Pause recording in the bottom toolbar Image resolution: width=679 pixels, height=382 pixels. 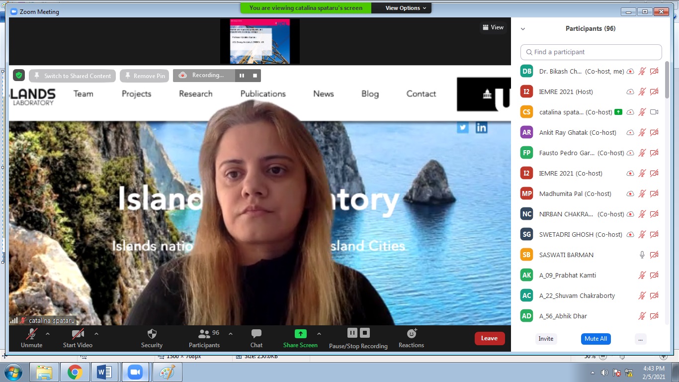point(352,333)
